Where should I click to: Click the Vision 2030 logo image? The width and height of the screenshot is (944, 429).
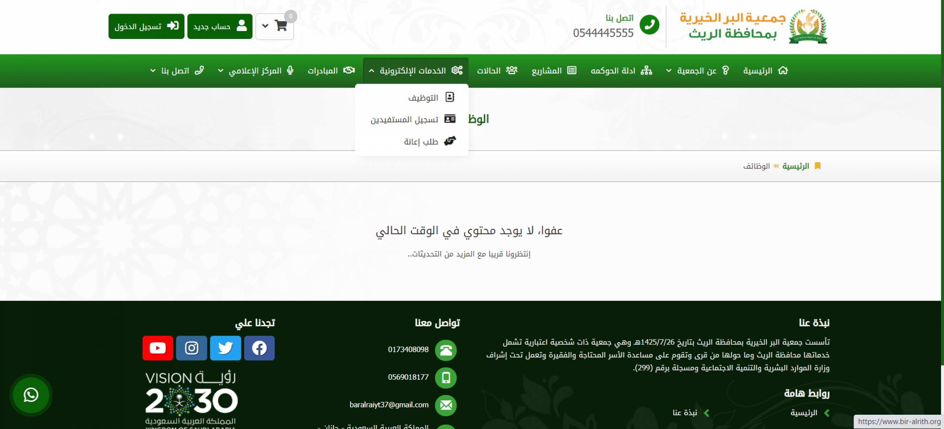click(191, 400)
